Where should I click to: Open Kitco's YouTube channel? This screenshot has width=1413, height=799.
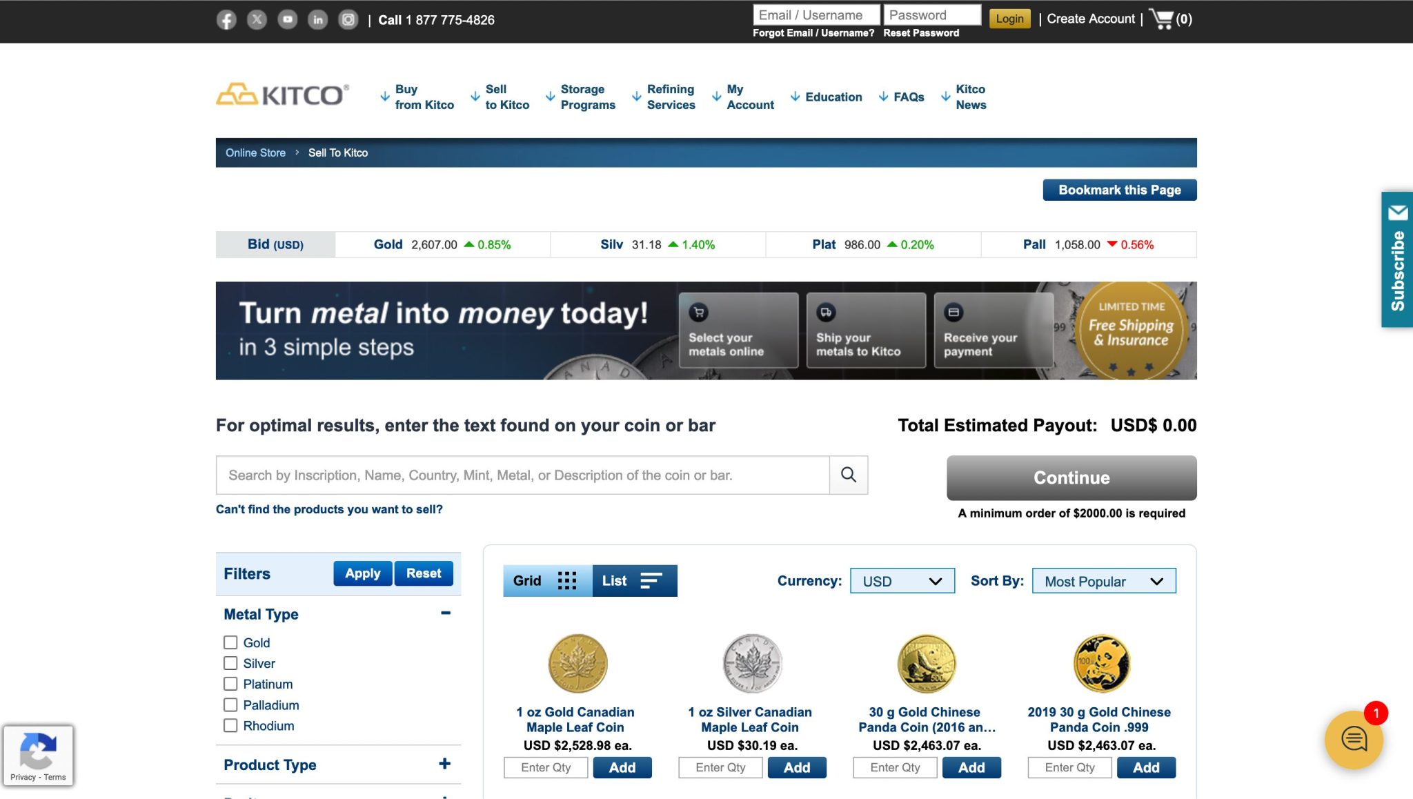[x=287, y=19]
